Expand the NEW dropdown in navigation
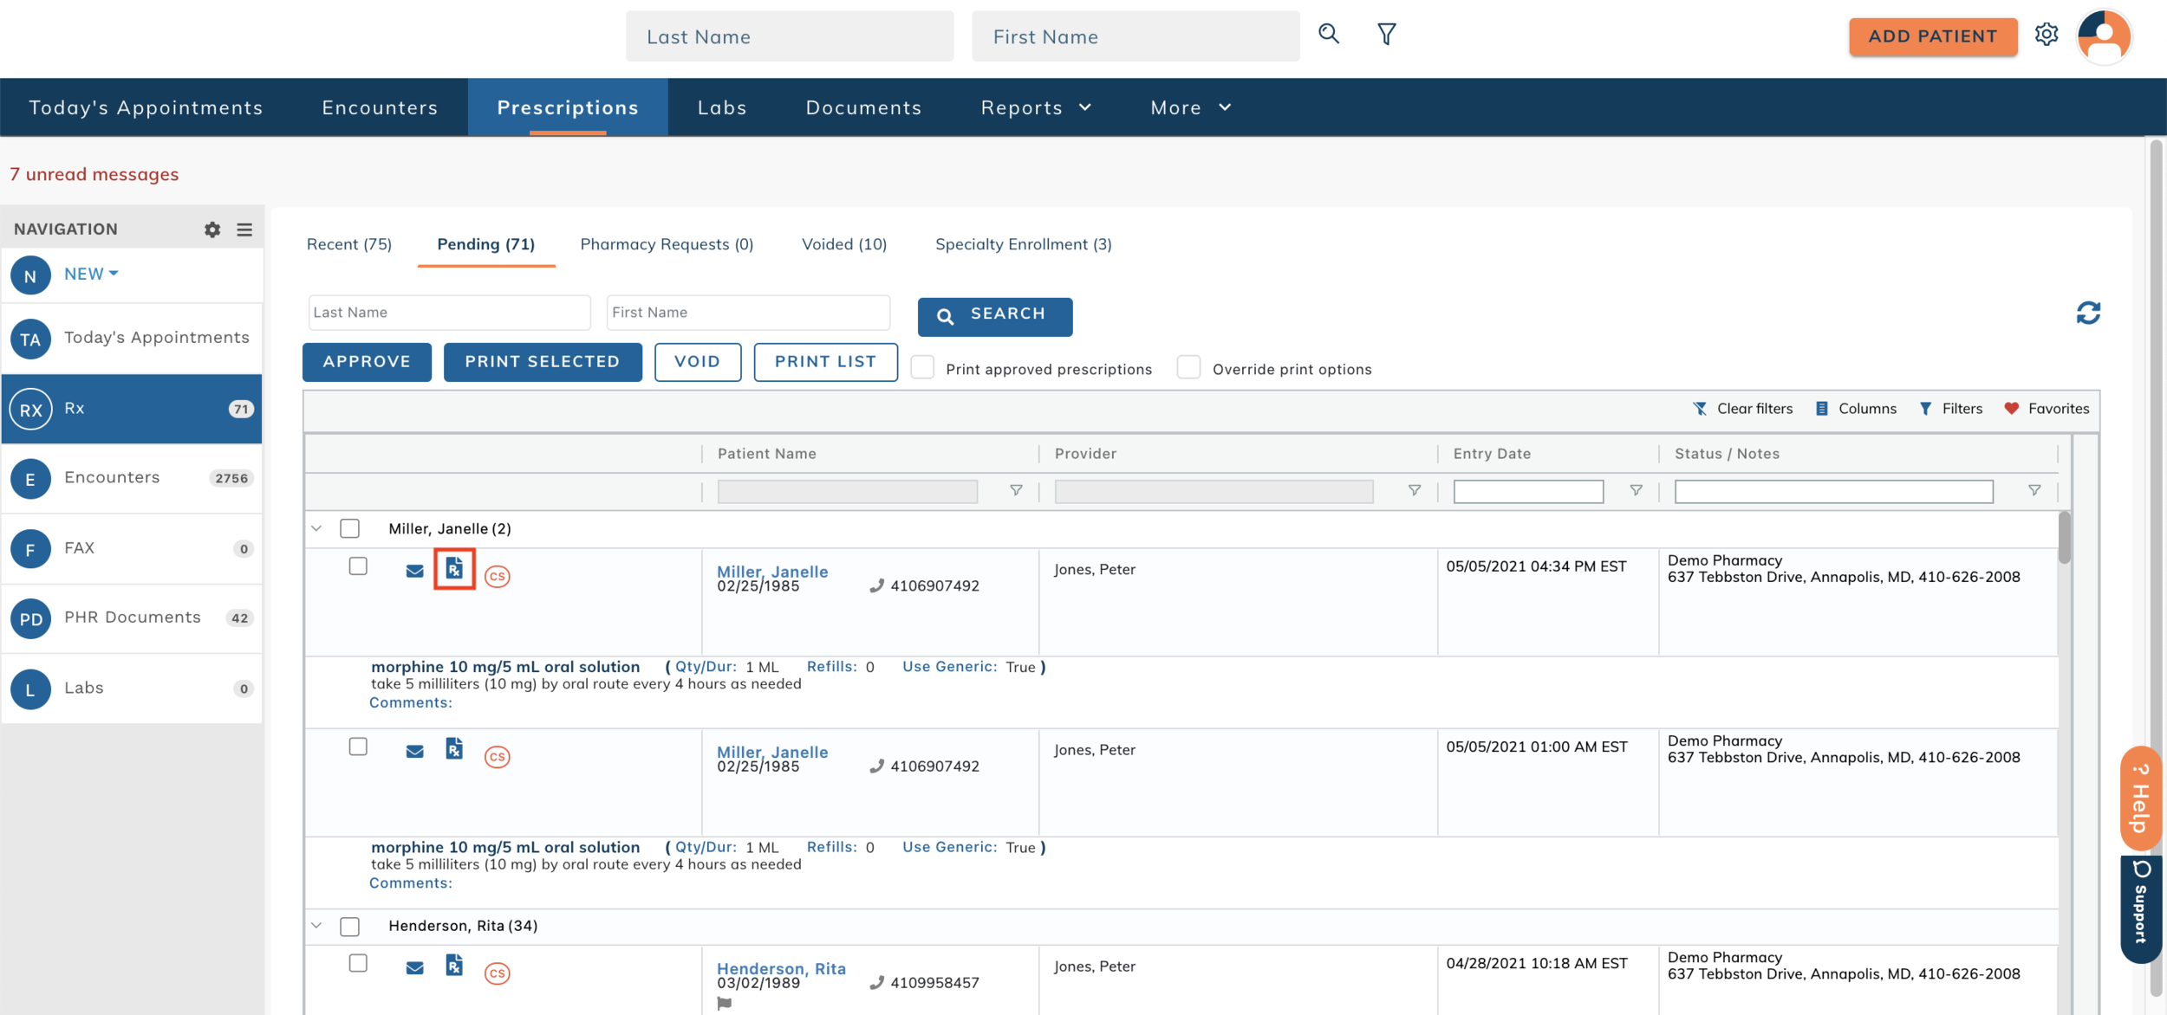Image resolution: width=2167 pixels, height=1015 pixels. 91,274
